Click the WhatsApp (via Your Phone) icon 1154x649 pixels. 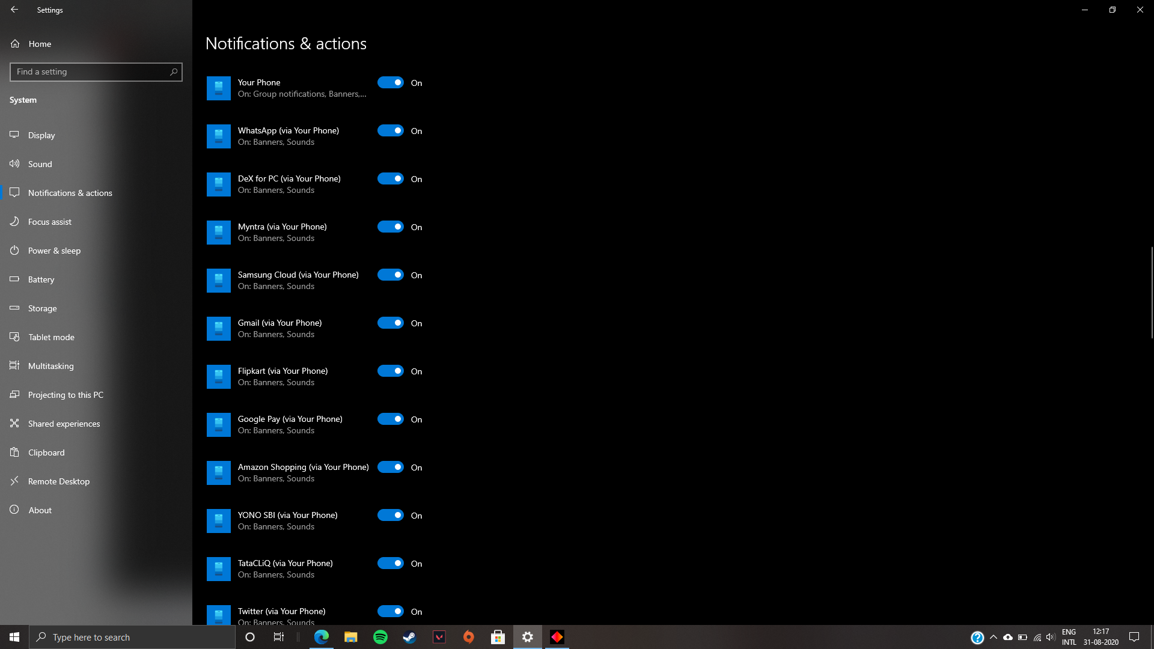point(219,136)
